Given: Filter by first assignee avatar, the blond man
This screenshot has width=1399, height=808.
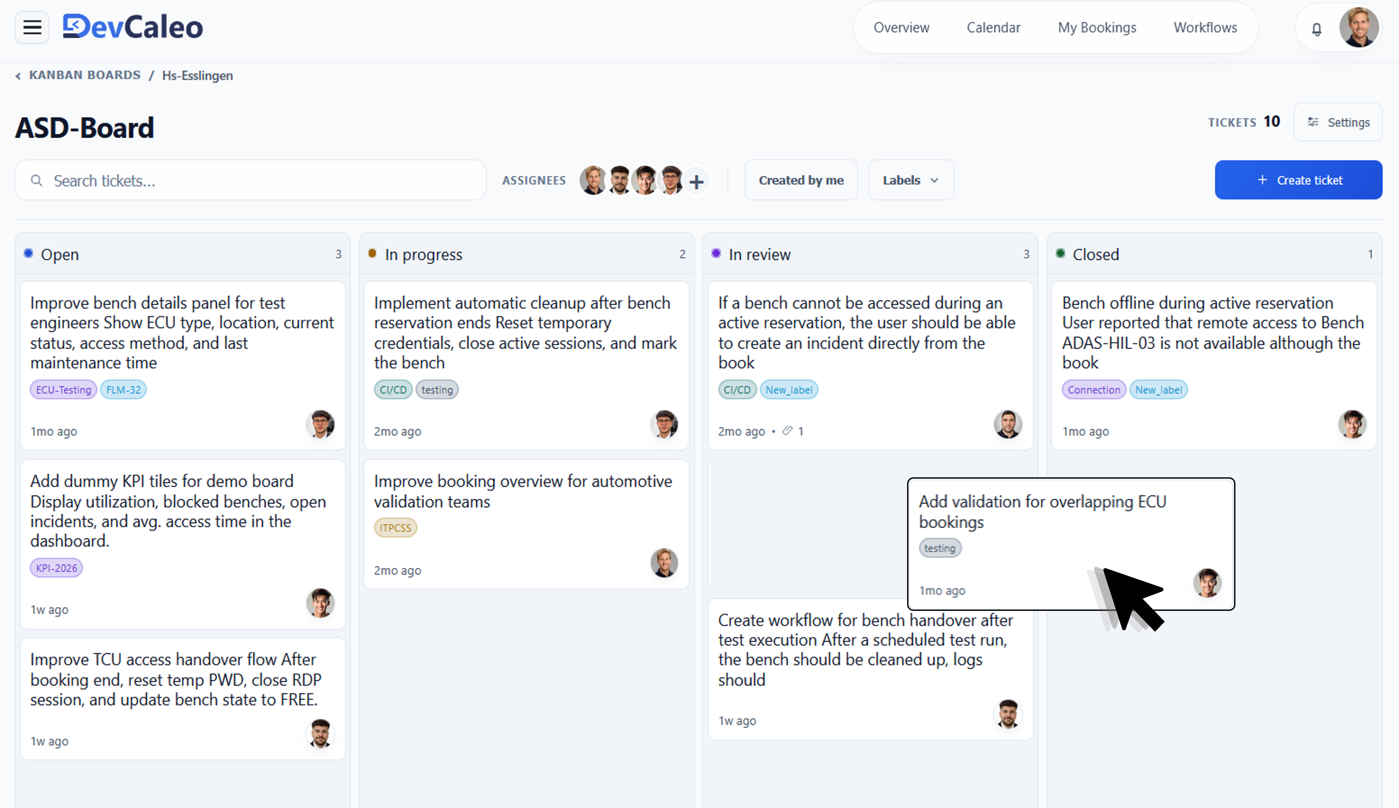Looking at the screenshot, I should [x=593, y=180].
